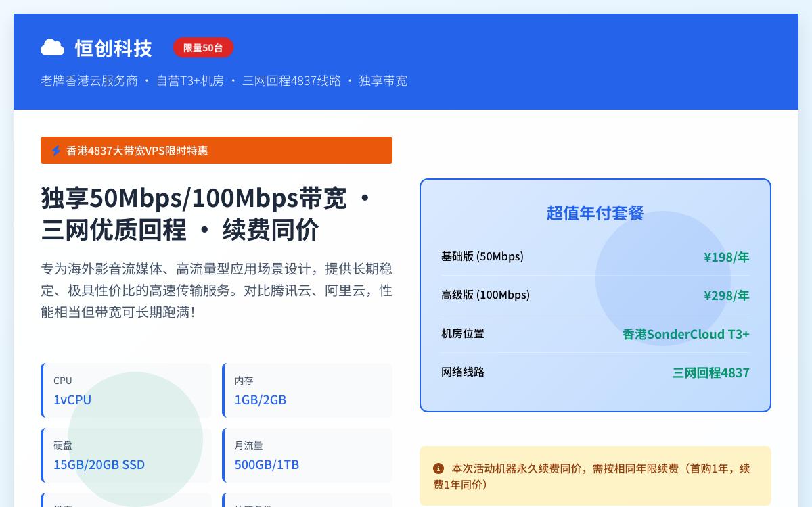Select the 高级版 (100Mbps) plan row
This screenshot has height=507, width=812.
(x=595, y=295)
